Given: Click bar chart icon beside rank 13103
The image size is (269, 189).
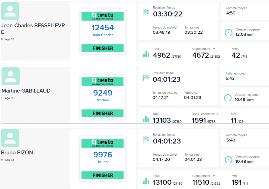Looking at the screenshot, I should (x=146, y=119).
